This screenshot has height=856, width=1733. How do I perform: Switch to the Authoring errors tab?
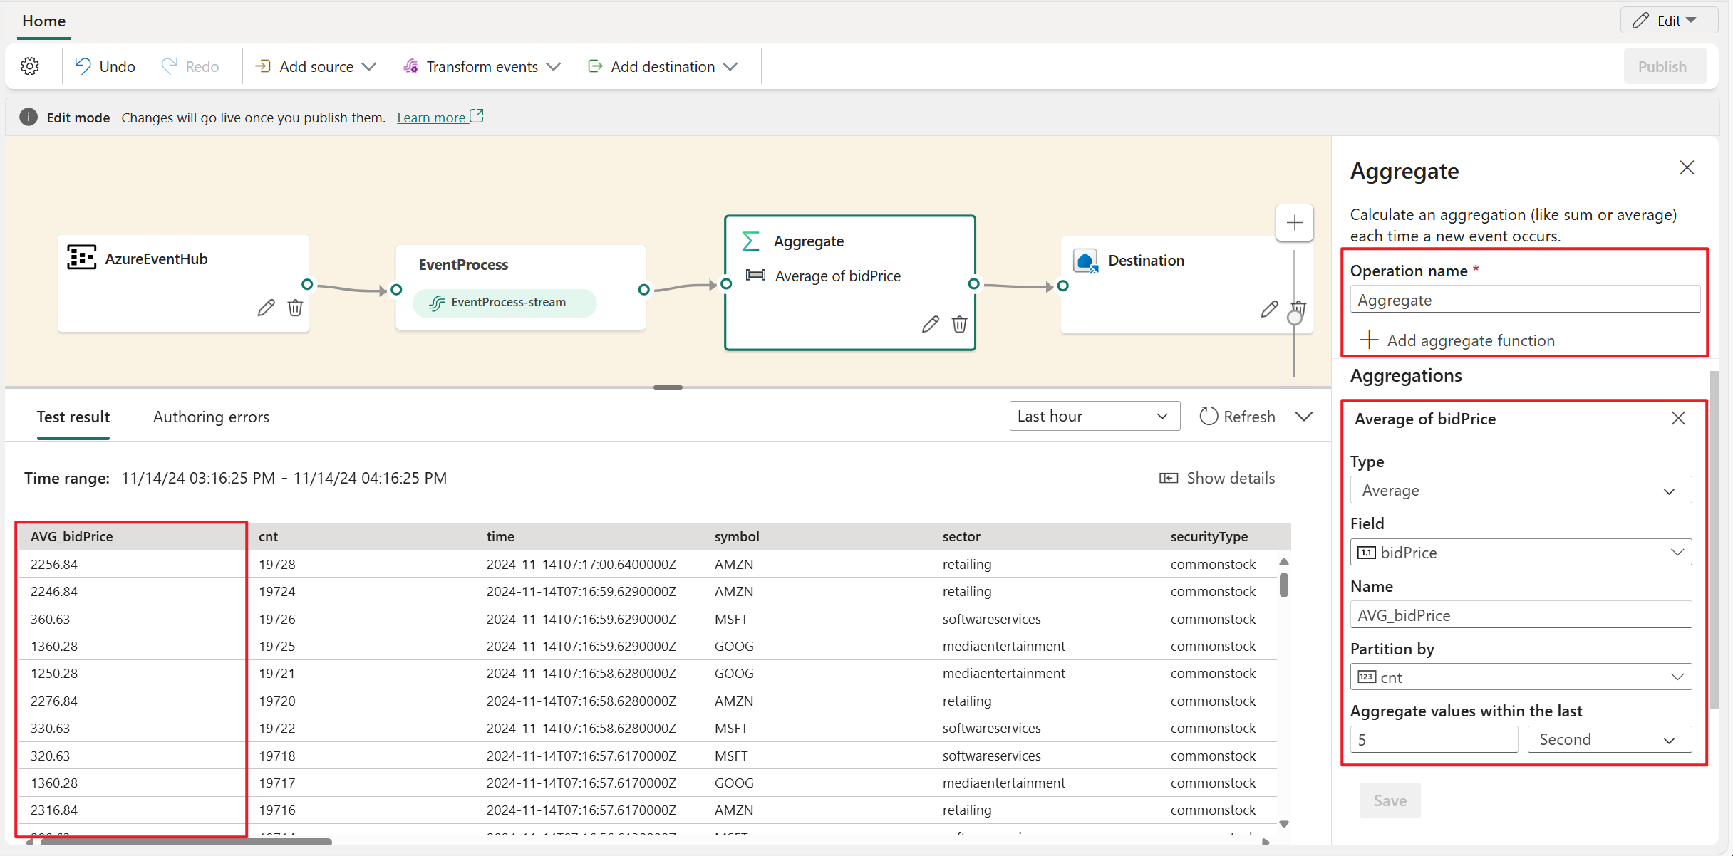point(212,417)
